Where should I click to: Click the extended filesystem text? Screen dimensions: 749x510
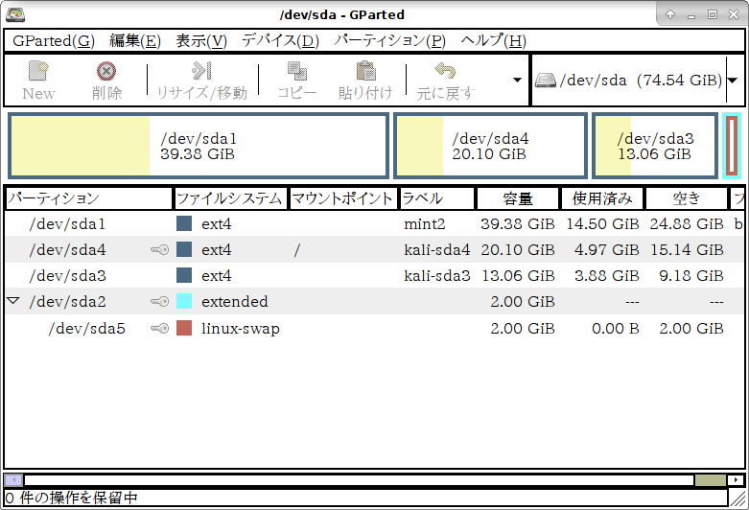pos(235,301)
